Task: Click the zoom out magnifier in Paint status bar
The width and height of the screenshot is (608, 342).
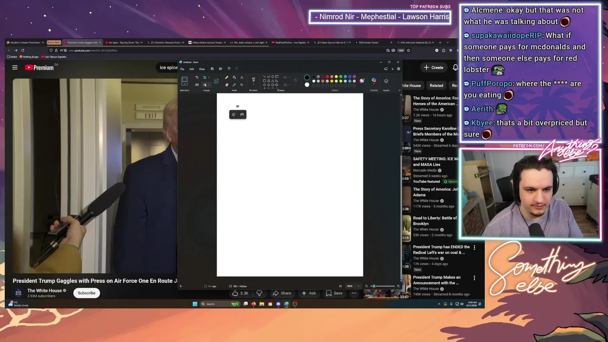Action: tap(367, 286)
